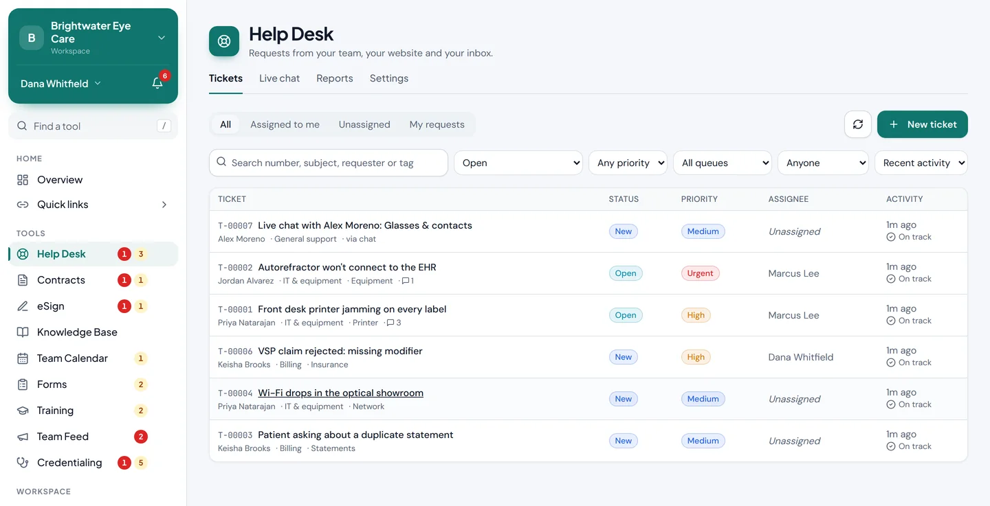Screen dimensions: 990x506
Task: Click the Help Desk lifebuoy header icon
Action: tap(224, 41)
